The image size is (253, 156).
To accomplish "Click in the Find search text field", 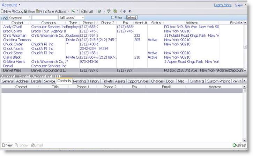I will [x=45, y=17].
